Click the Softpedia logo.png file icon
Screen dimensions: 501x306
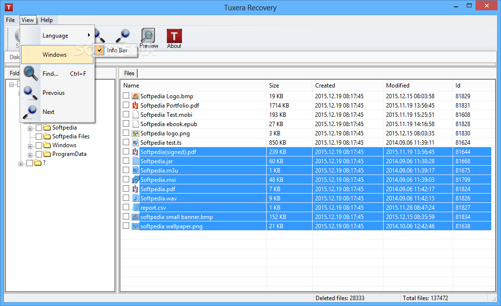pyautogui.click(x=136, y=133)
